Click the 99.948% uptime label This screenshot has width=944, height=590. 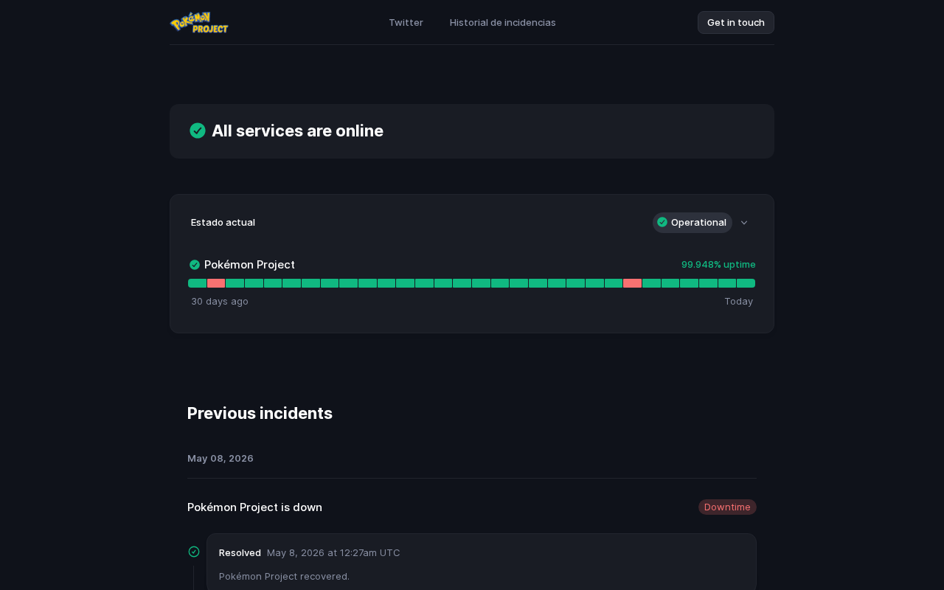click(x=718, y=264)
